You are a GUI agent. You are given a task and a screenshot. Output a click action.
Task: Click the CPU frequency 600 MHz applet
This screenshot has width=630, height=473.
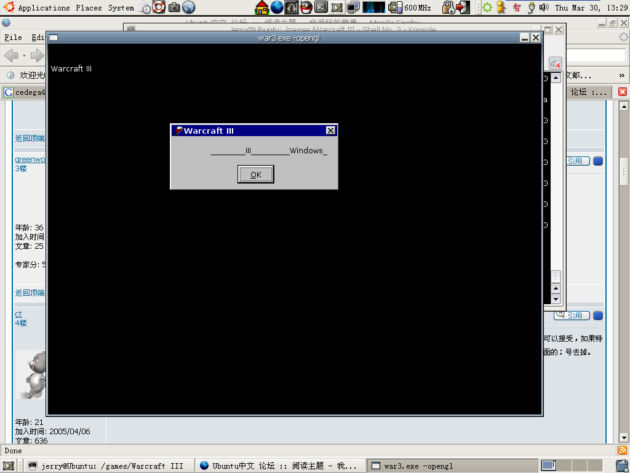[409, 7]
